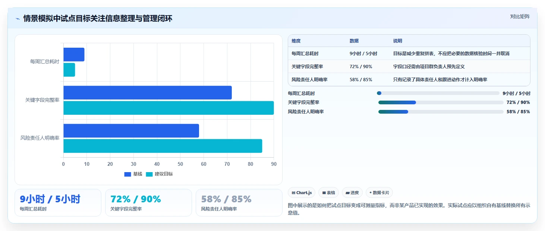Select the 进度 chip
Viewport: 545px width, 231px height.
[352, 193]
